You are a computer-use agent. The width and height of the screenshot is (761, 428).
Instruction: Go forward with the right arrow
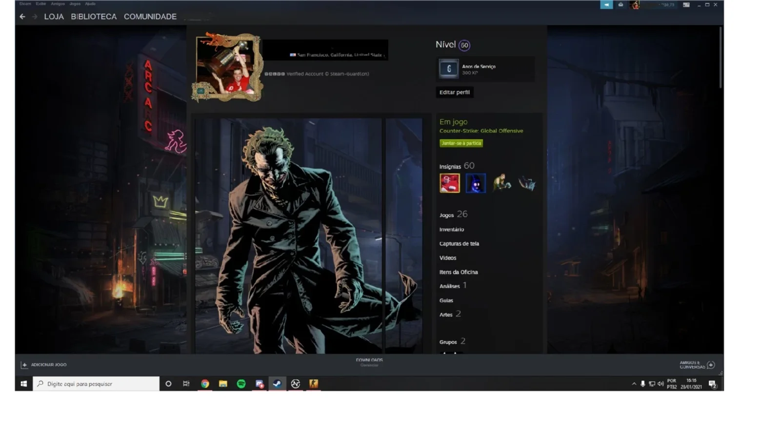(x=35, y=17)
